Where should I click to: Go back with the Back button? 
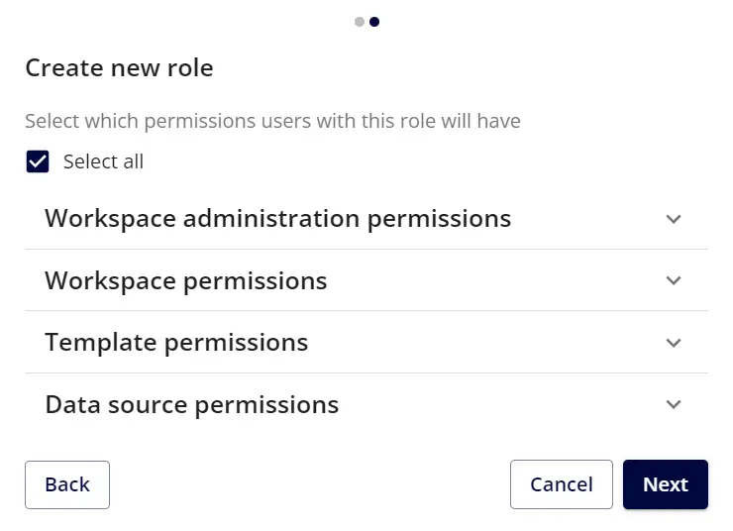coord(67,484)
